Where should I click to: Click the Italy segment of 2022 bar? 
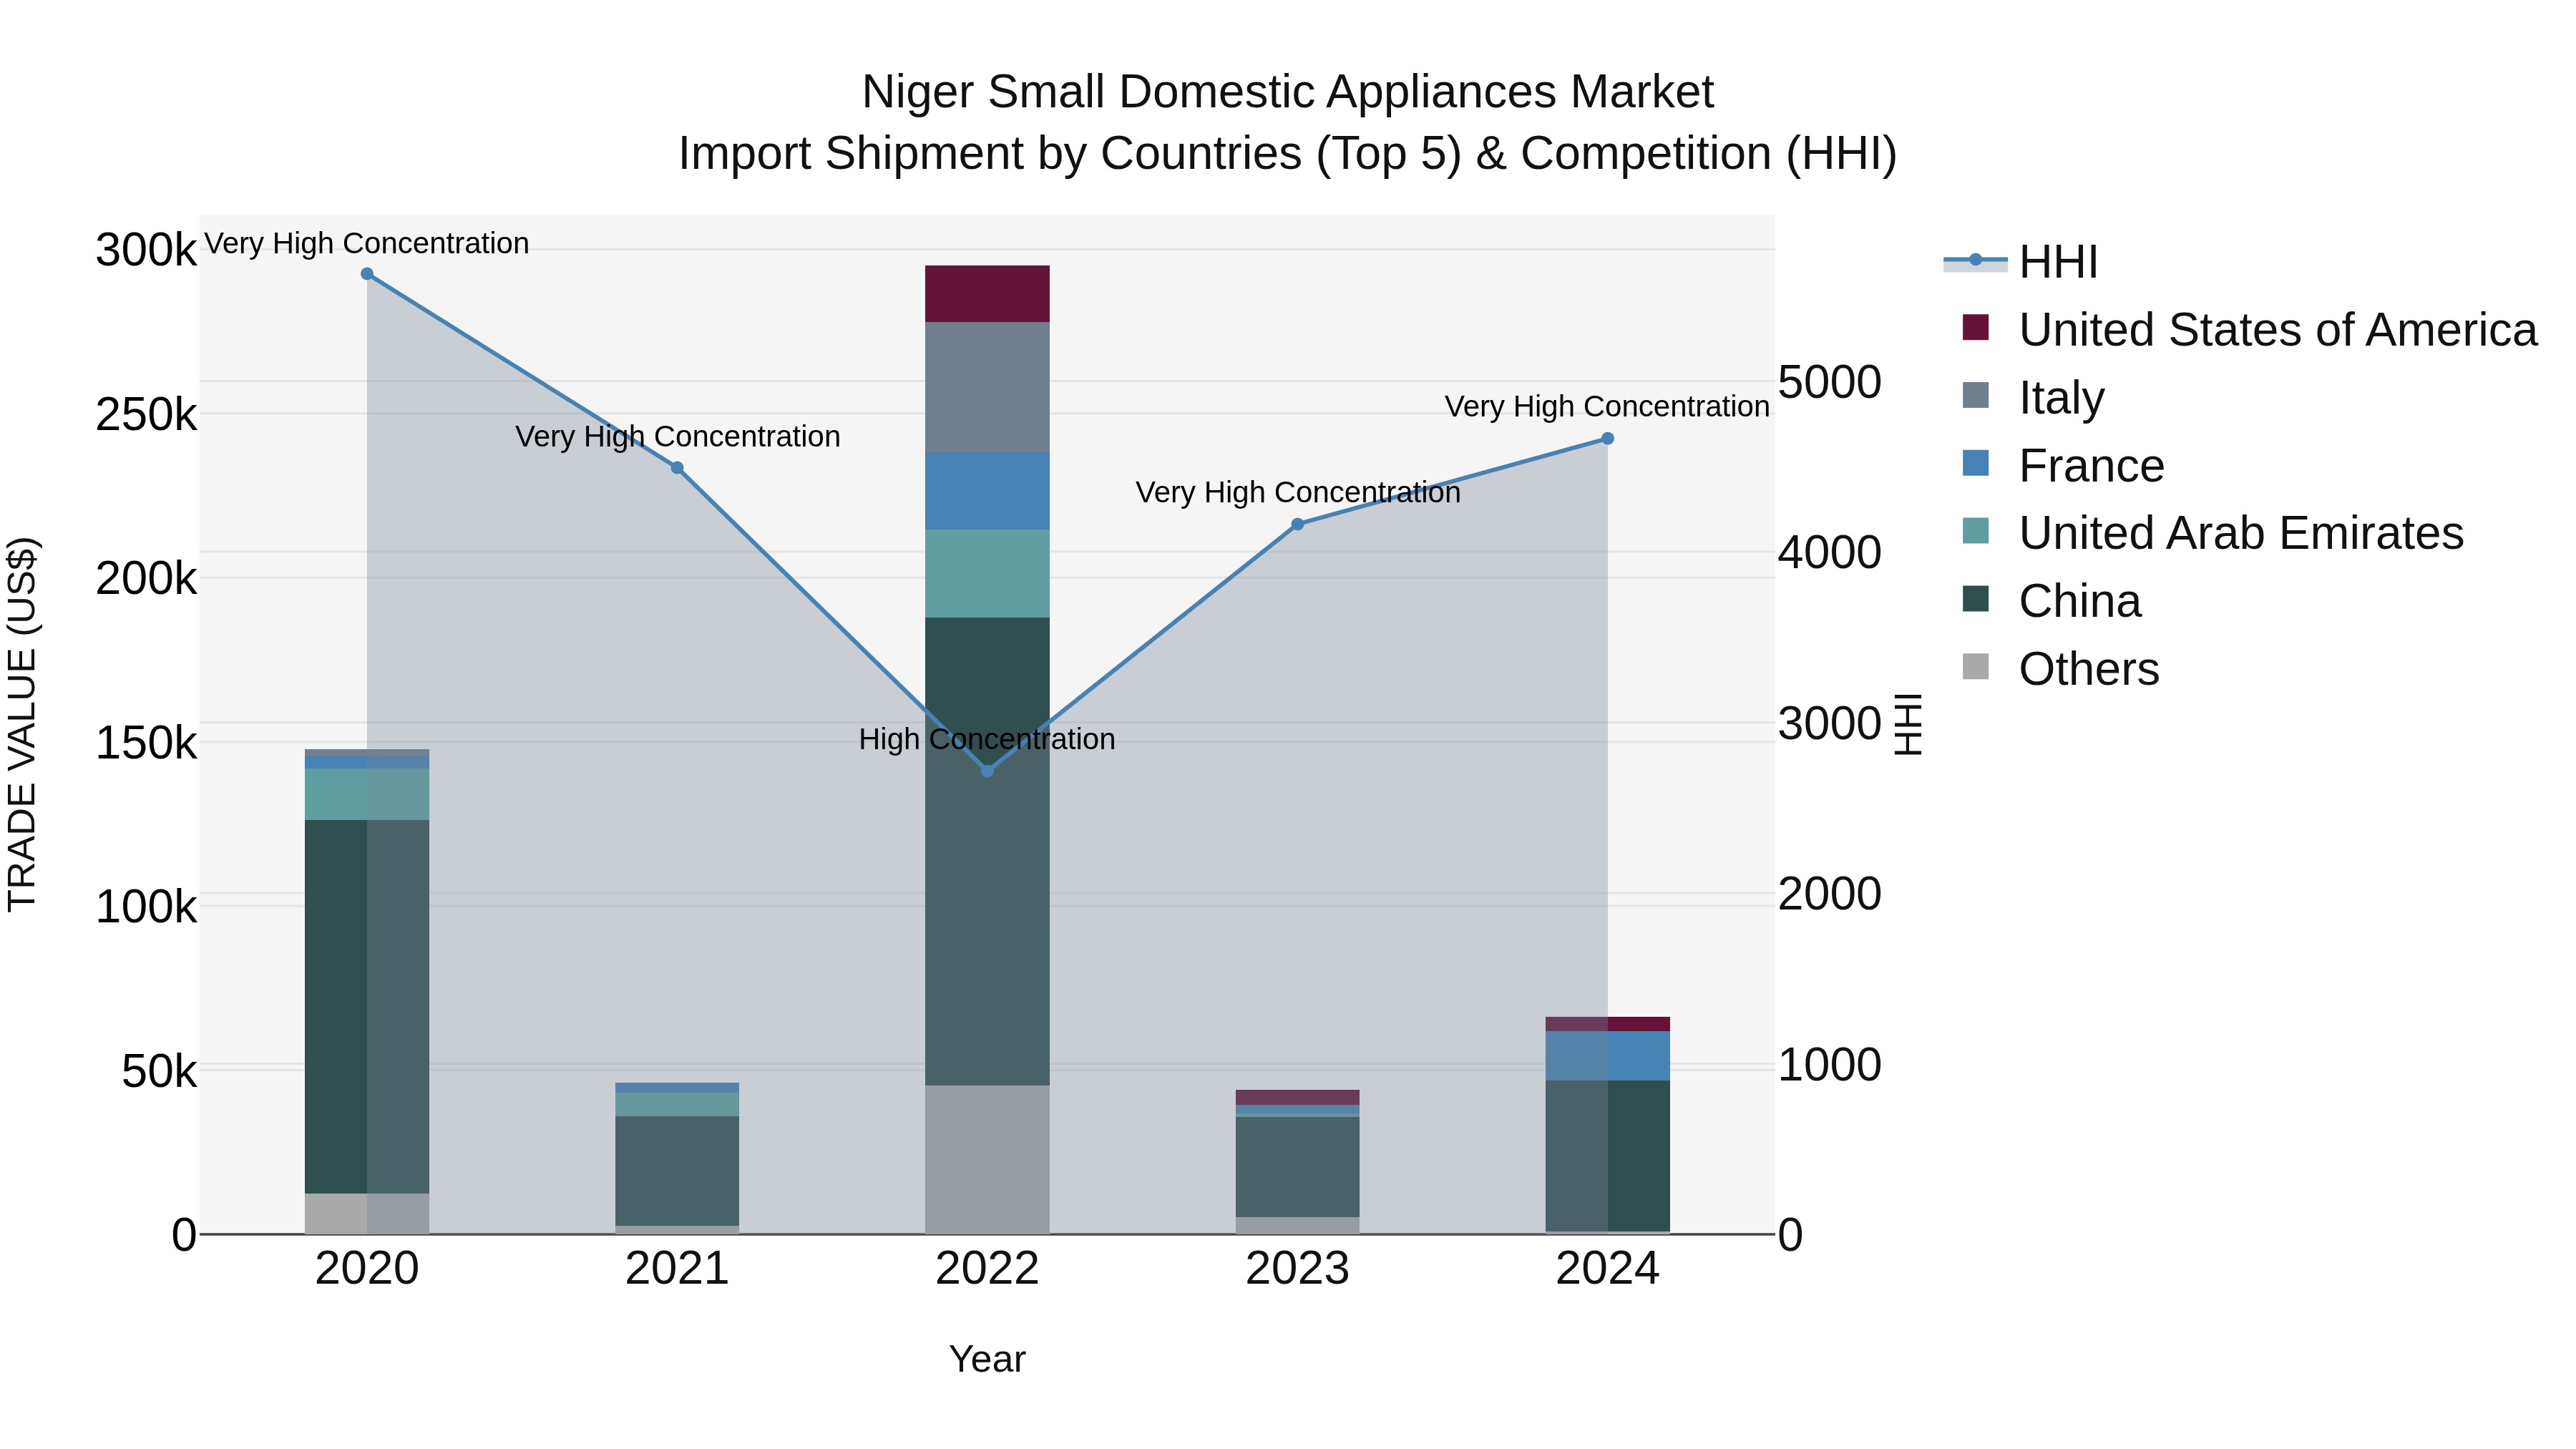pos(987,387)
